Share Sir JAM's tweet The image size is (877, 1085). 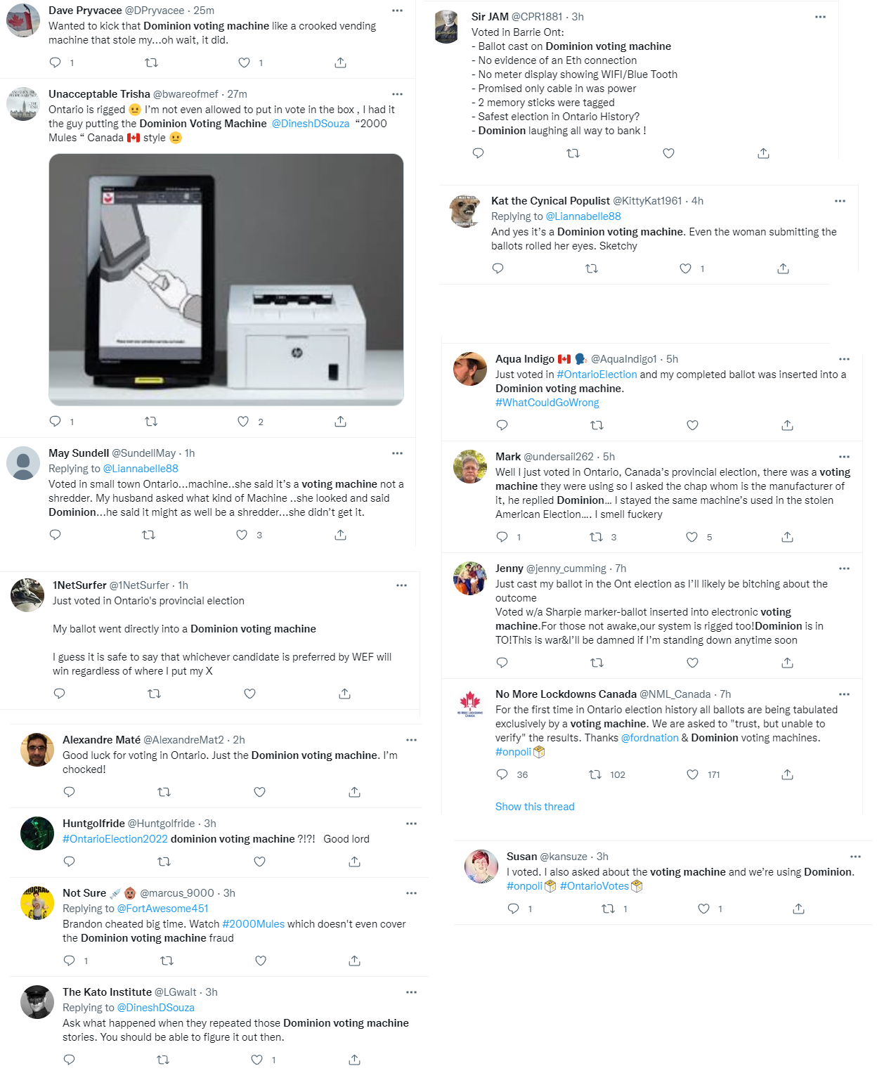pos(763,153)
